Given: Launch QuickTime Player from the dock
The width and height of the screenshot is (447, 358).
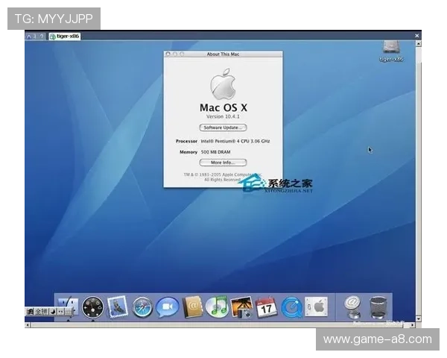Looking at the screenshot, I should pos(291,306).
